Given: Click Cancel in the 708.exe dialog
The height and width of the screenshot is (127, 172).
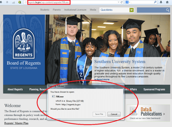Looking at the screenshot, I should [114, 114].
